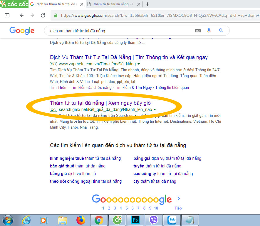The image size is (260, 226).
Task: Click the magnifier search icon
Action: pyautogui.click(x=221, y=31)
